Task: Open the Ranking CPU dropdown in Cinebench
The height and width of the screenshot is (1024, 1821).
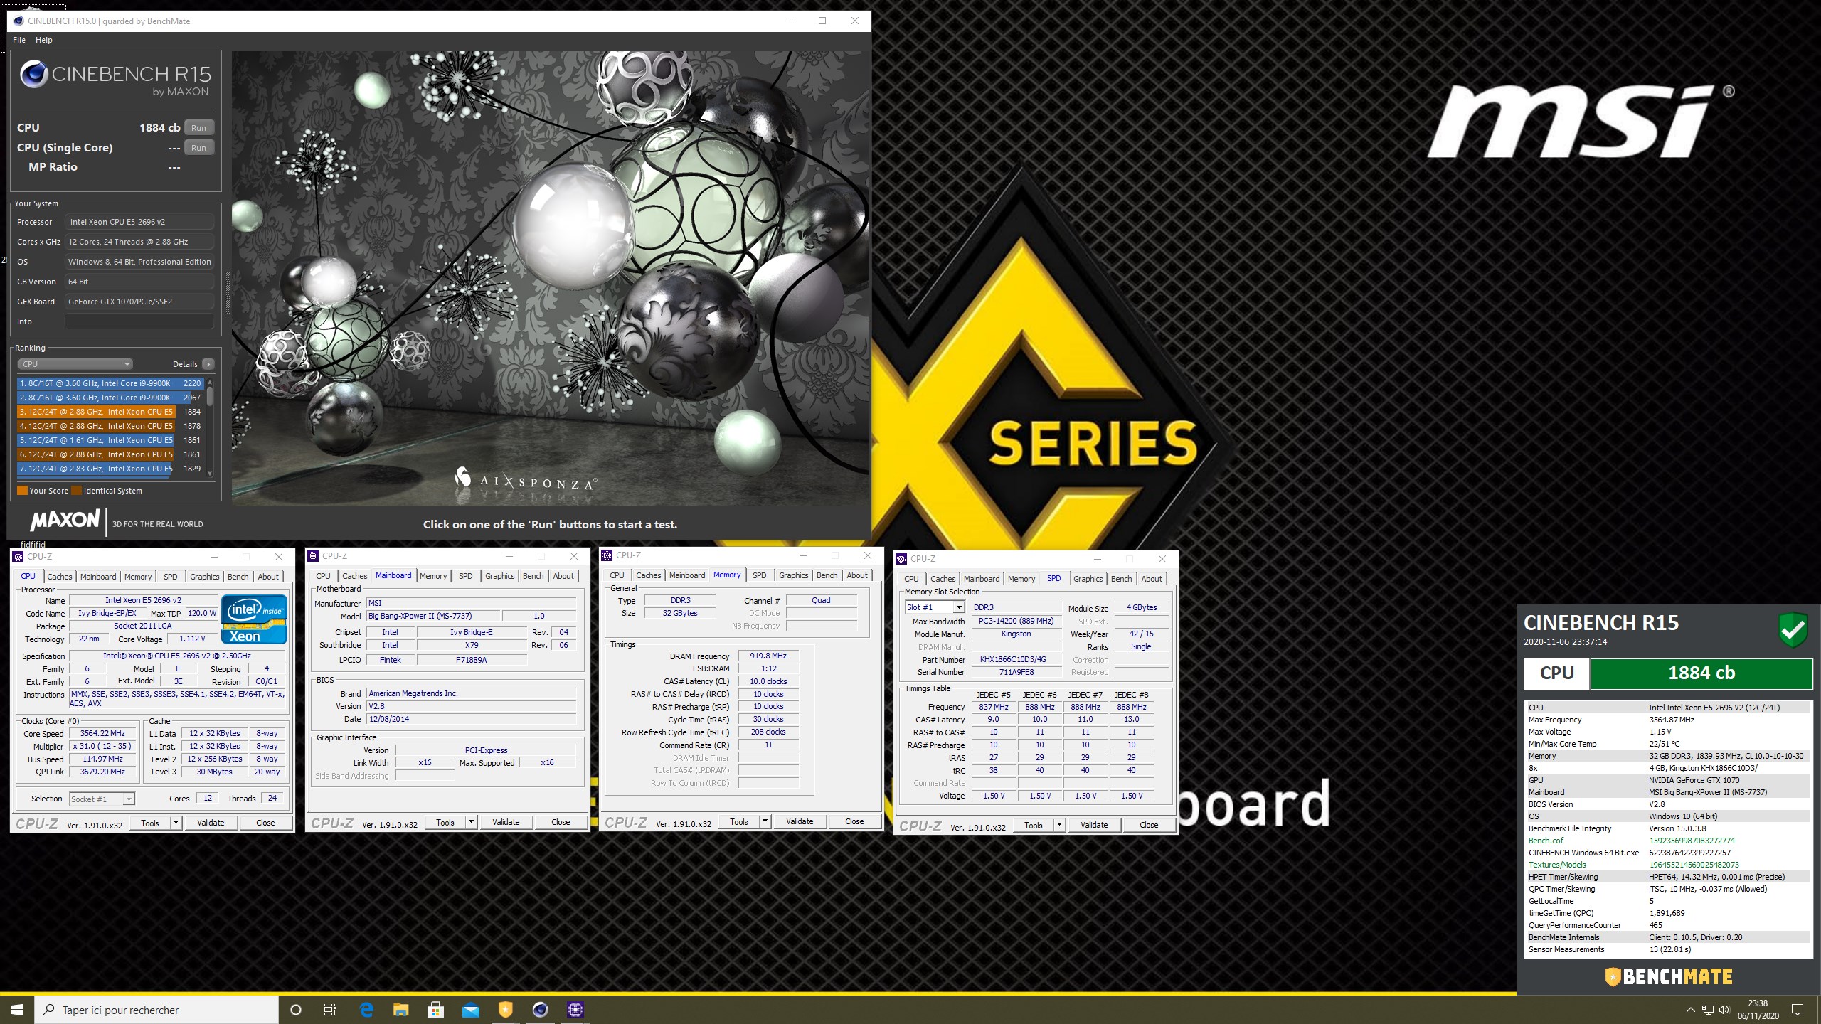Action: [75, 364]
